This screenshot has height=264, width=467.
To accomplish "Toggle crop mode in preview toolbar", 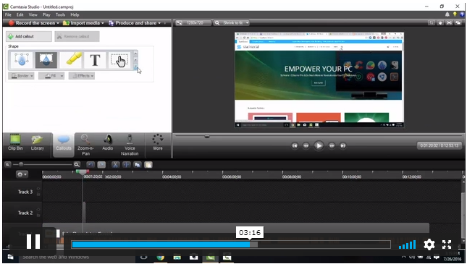I will click(431, 23).
